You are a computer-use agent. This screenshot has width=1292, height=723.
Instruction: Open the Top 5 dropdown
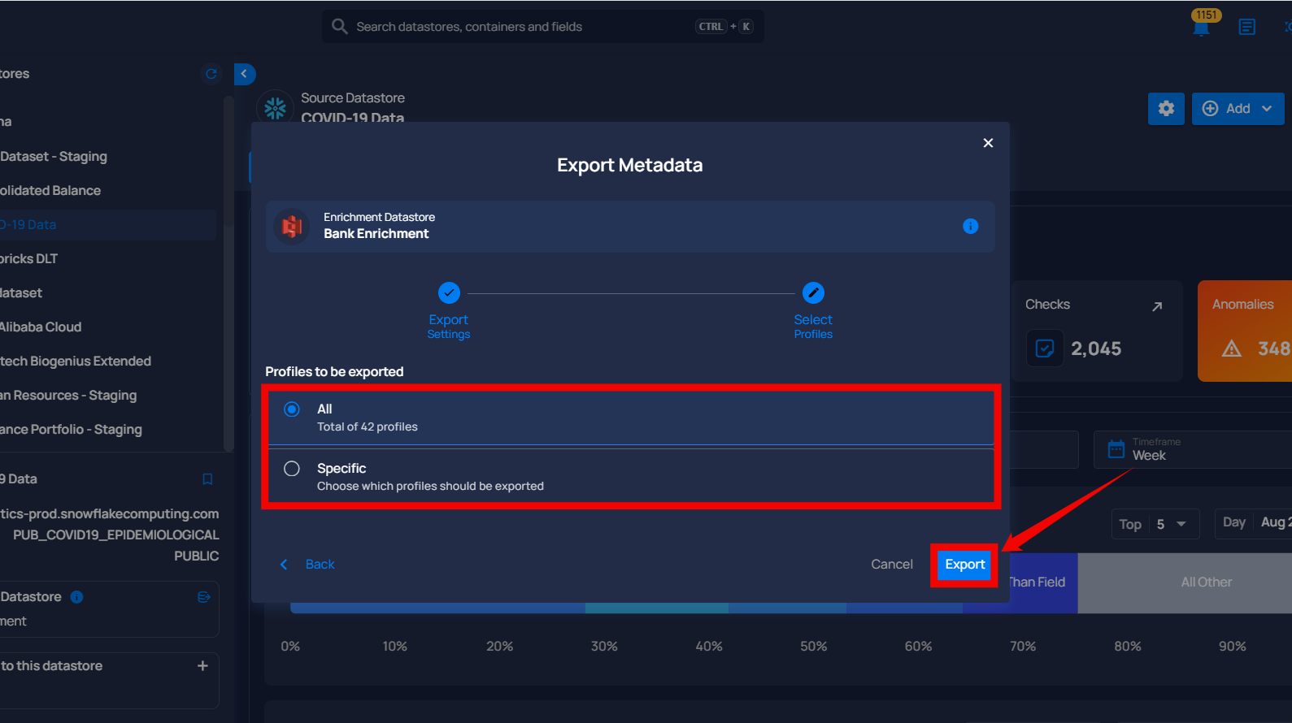tap(1155, 525)
